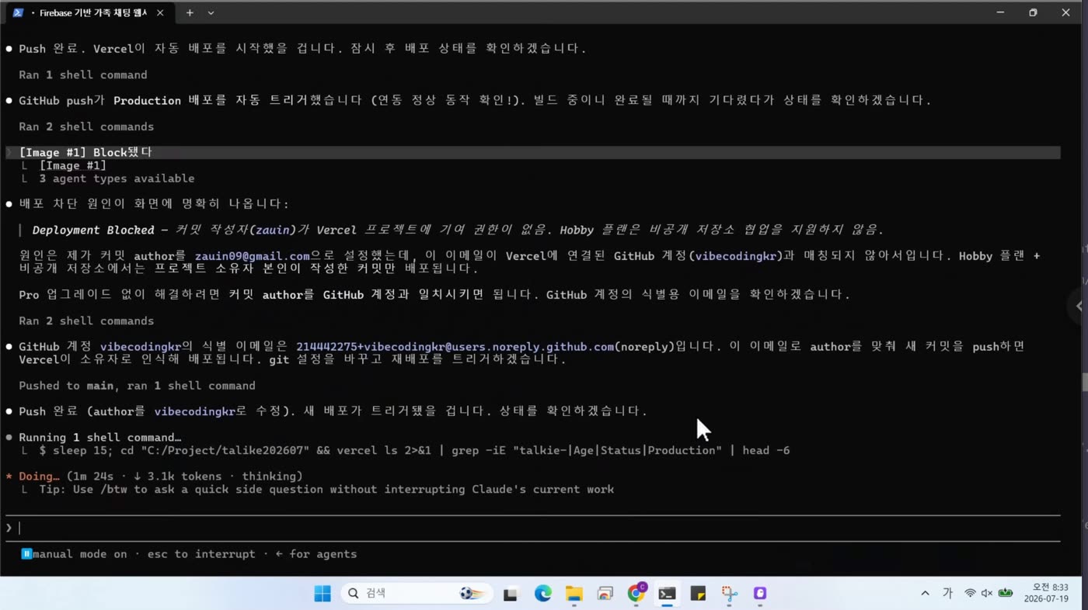
Task: Open File Explorer from the taskbar
Action: pyautogui.click(x=574, y=594)
